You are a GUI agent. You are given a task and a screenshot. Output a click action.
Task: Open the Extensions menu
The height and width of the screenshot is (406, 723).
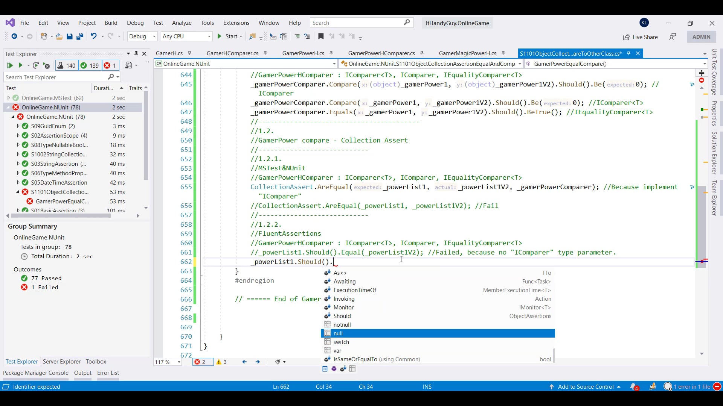coord(236,23)
